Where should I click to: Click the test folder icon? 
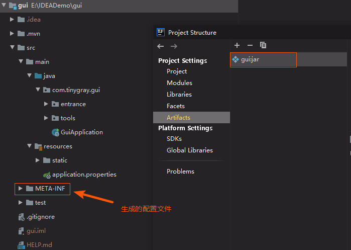coord(30,203)
